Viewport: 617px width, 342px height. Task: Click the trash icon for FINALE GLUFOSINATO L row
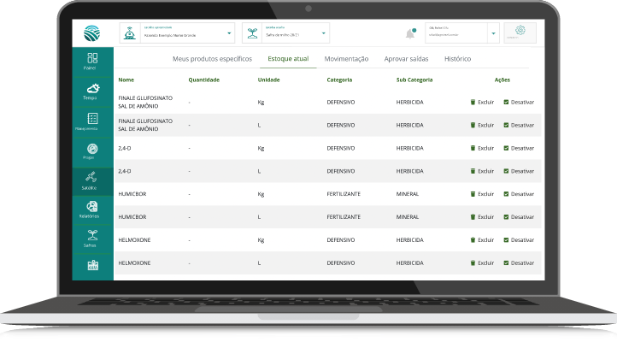coord(473,125)
